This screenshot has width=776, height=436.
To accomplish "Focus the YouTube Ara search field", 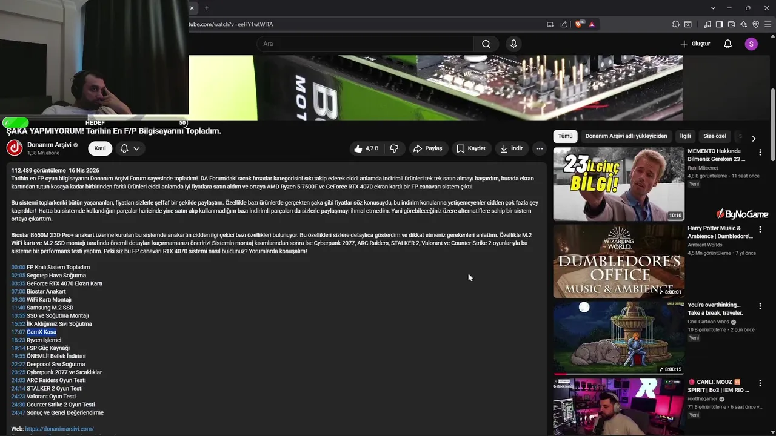I will (x=365, y=44).
